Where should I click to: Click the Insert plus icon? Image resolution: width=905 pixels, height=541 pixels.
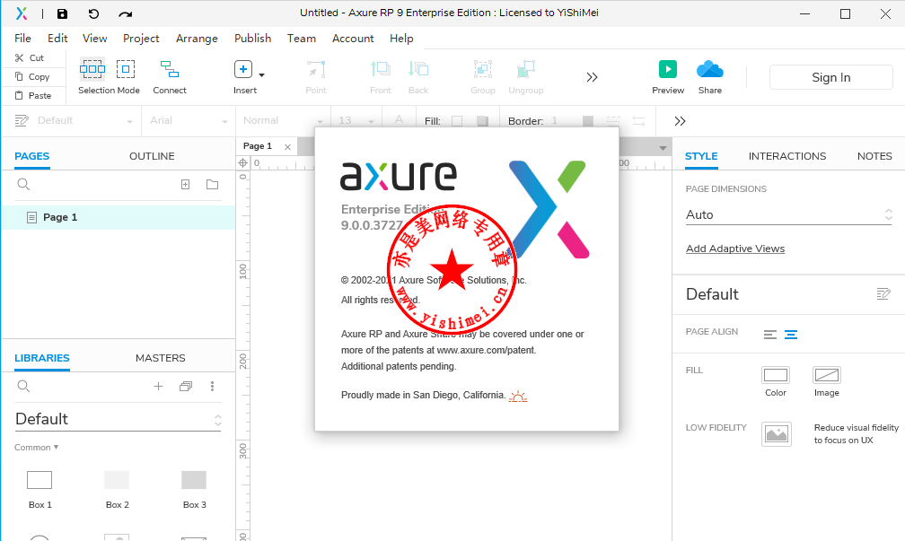[243, 69]
